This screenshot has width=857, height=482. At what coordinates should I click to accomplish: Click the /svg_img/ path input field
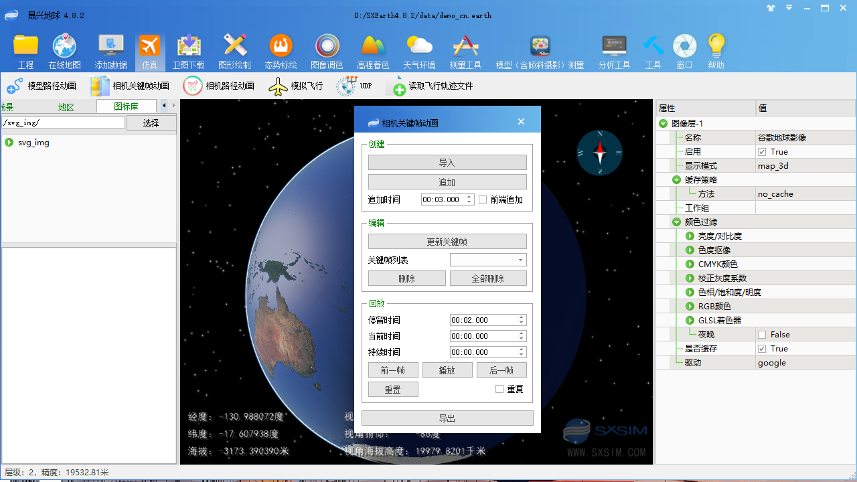tap(62, 123)
